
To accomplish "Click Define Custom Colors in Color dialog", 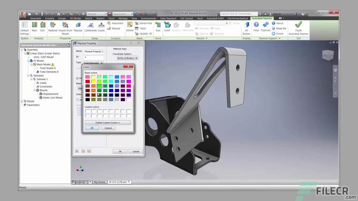I will (108, 123).
